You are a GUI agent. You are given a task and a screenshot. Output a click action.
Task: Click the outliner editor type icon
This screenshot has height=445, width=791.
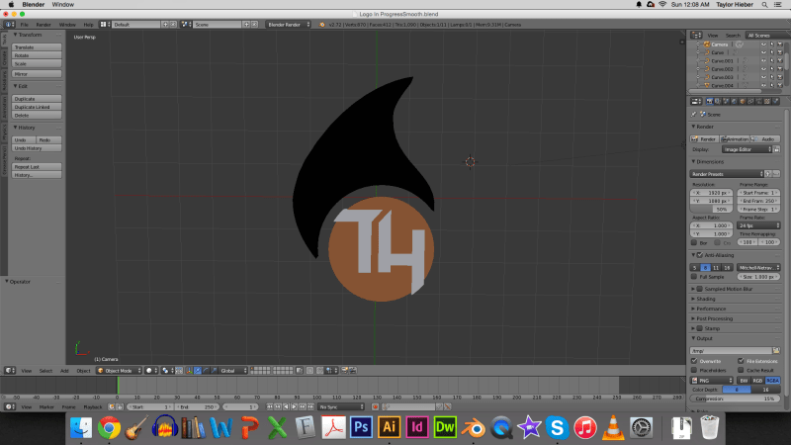pos(697,36)
